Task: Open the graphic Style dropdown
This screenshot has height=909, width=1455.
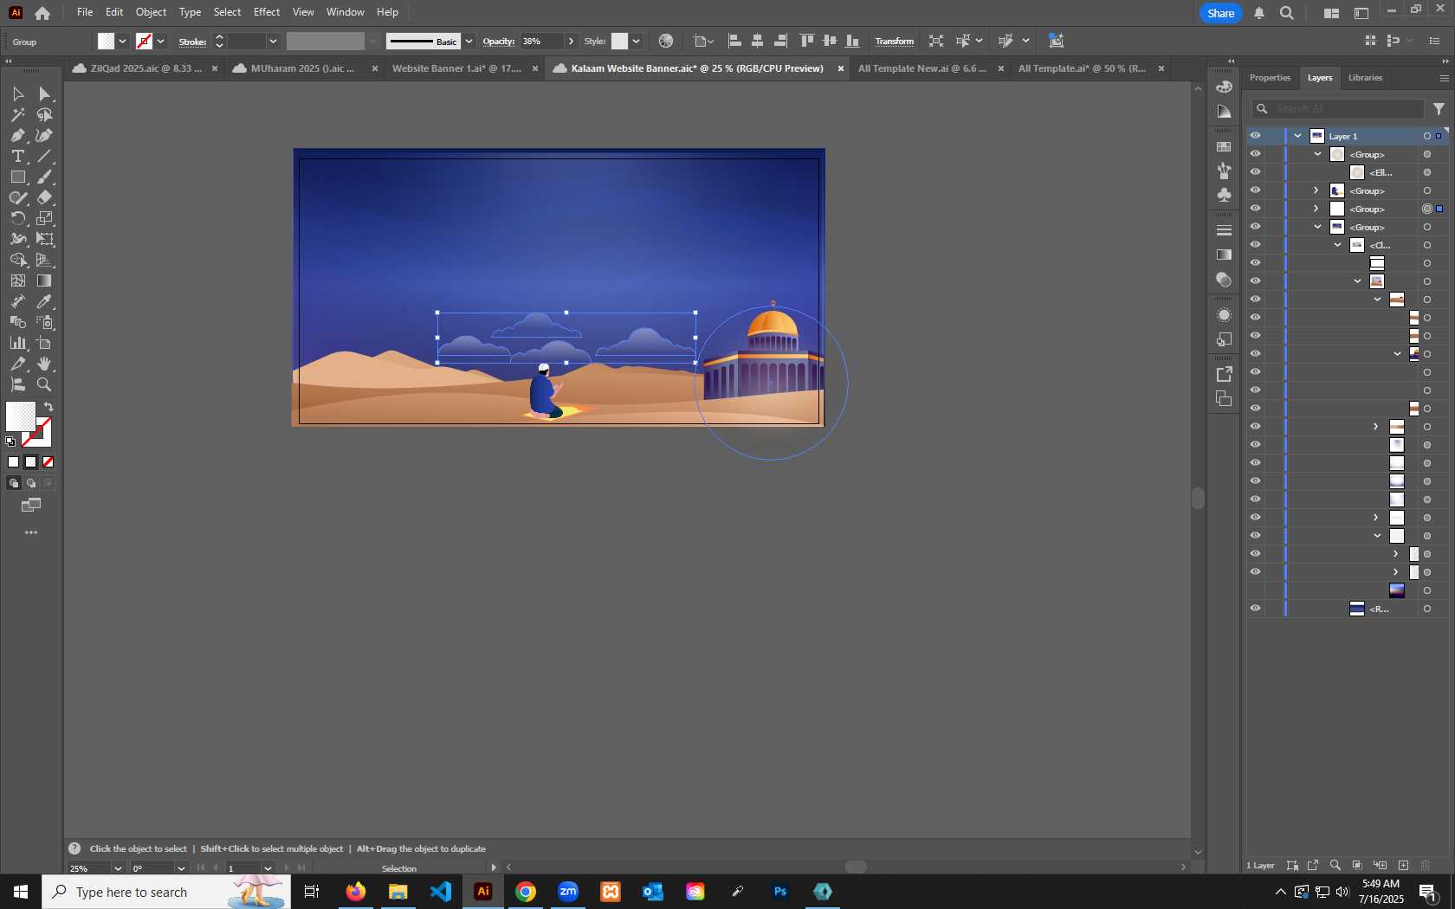Action: point(636,41)
